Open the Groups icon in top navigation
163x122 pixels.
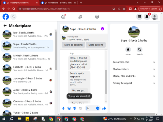pos(97,17)
